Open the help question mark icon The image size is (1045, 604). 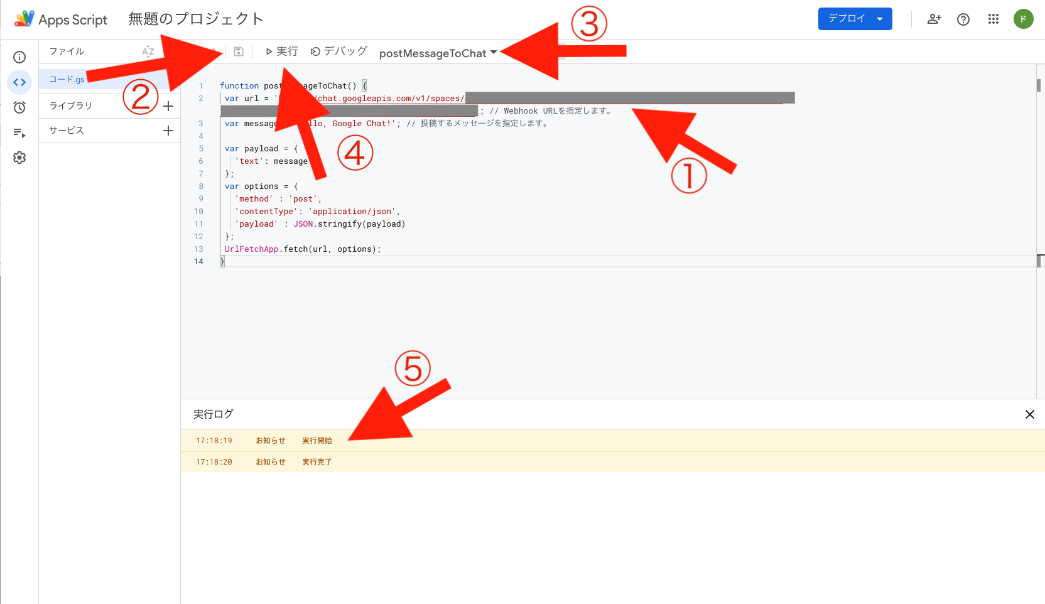963,19
